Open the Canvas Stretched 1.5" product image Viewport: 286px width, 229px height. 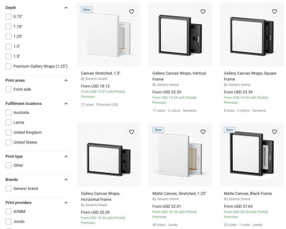(x=109, y=34)
